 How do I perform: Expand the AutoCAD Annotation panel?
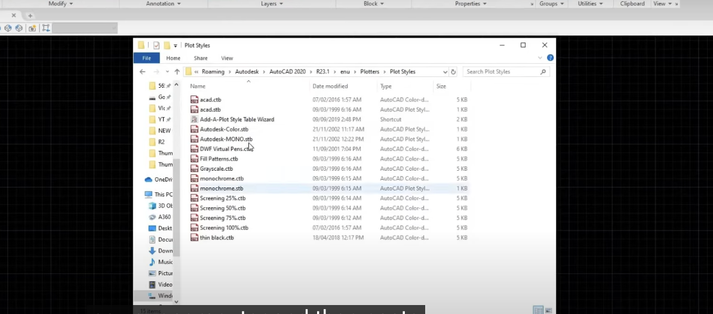click(x=163, y=4)
